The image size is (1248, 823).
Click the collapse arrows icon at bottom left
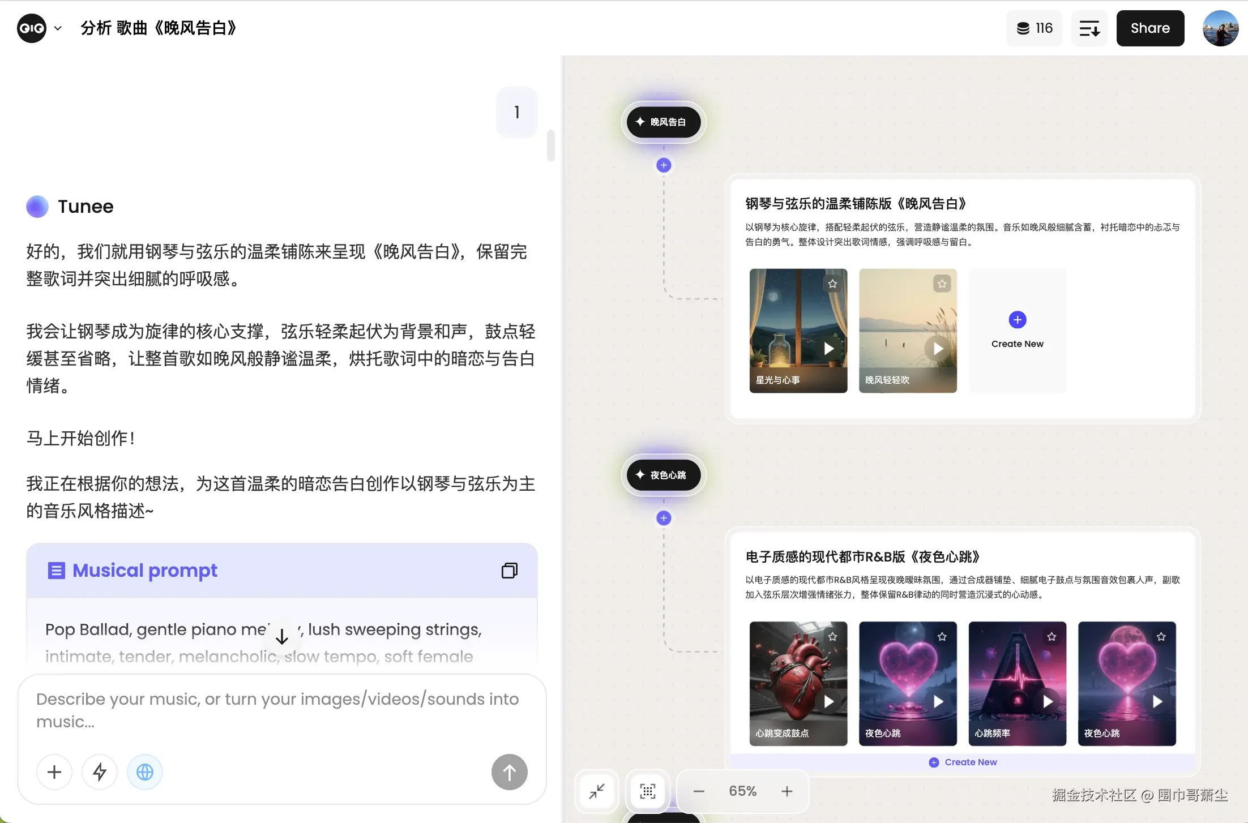pyautogui.click(x=596, y=791)
